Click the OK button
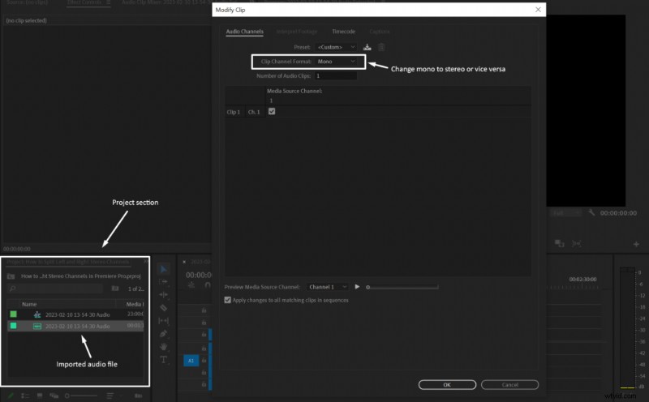Image resolution: width=649 pixels, height=402 pixels. coord(447,385)
